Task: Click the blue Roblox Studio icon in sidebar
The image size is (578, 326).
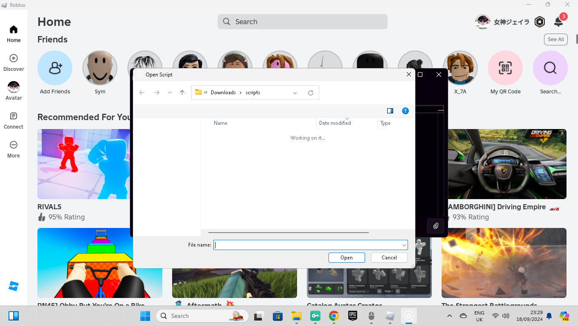Action: click(14, 286)
